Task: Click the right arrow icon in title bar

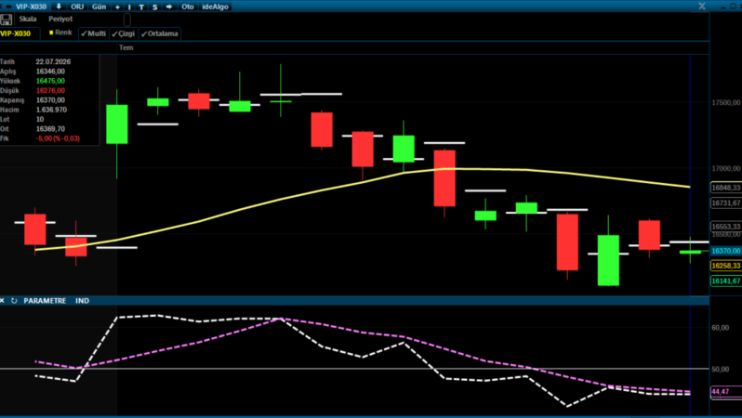Action: 169,7
